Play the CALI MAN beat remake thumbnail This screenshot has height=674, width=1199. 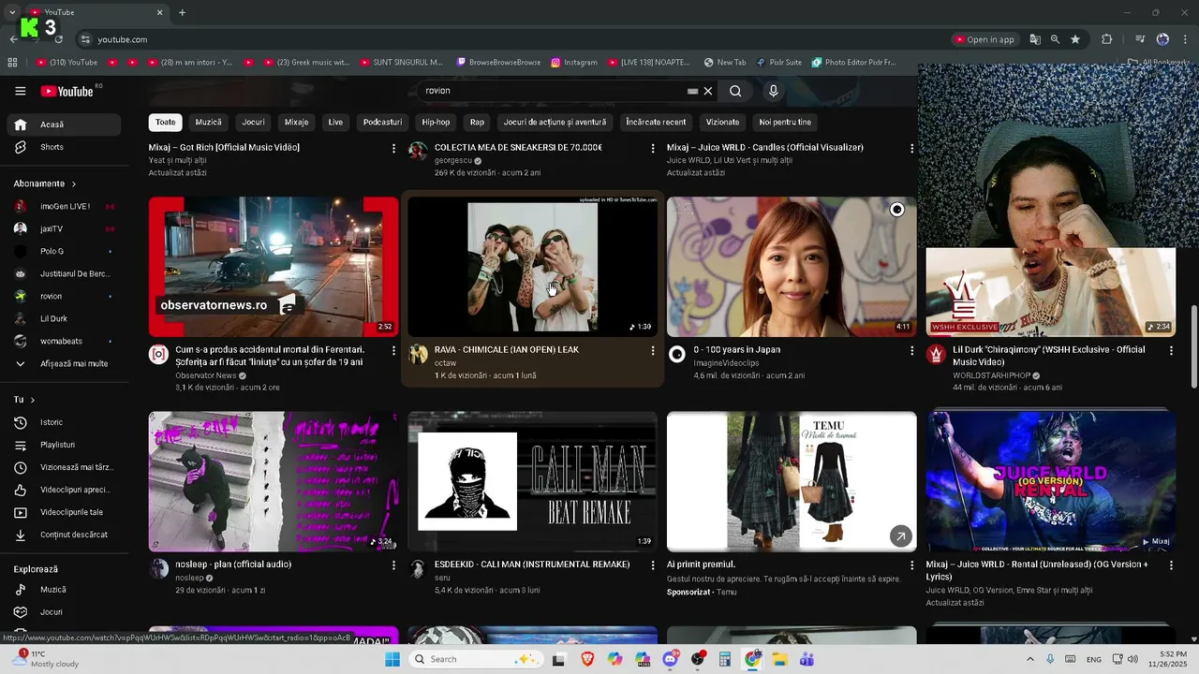532,481
